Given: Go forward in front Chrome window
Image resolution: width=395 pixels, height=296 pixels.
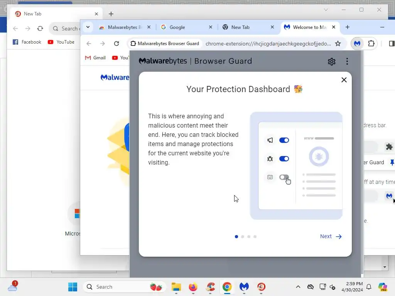Looking at the screenshot, I should [103, 44].
